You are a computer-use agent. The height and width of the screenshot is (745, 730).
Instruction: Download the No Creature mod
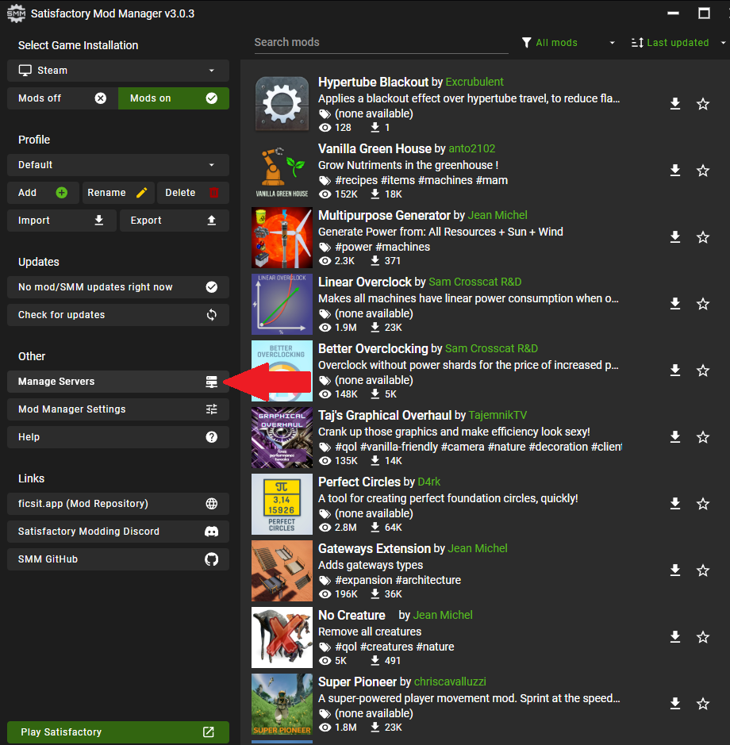675,636
